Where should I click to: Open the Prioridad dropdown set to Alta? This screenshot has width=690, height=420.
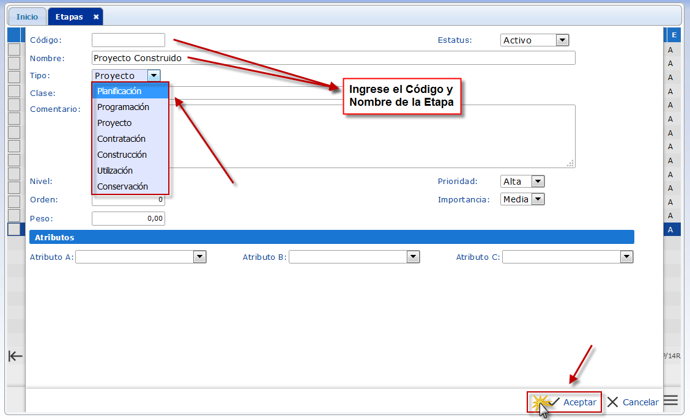pyautogui.click(x=537, y=182)
